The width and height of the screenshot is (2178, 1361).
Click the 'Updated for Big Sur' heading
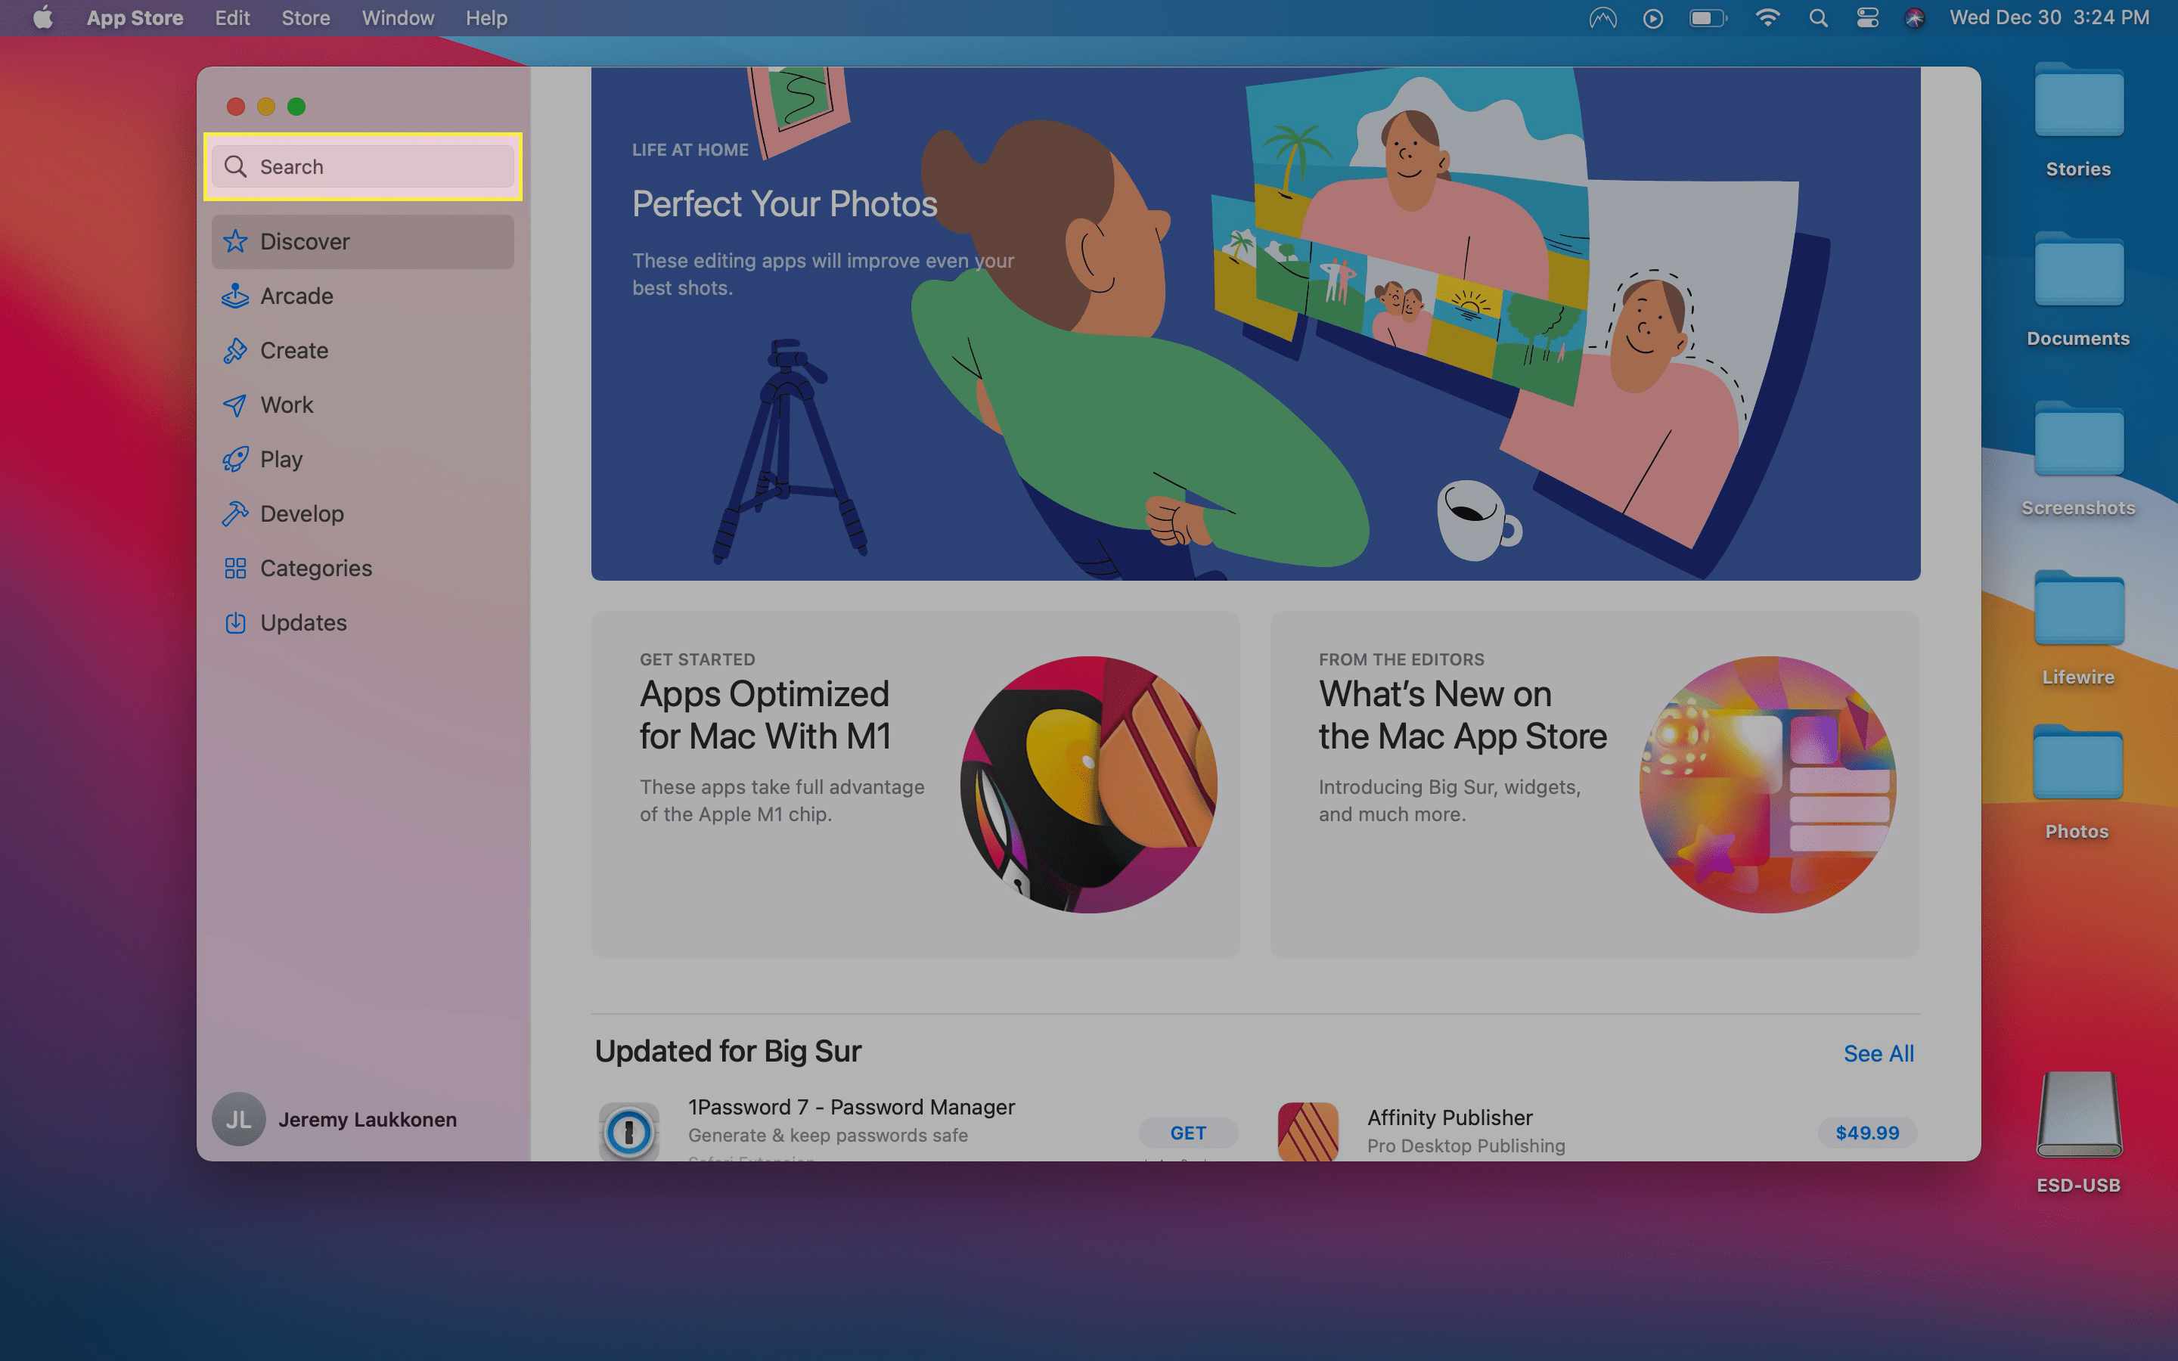[x=728, y=1051]
